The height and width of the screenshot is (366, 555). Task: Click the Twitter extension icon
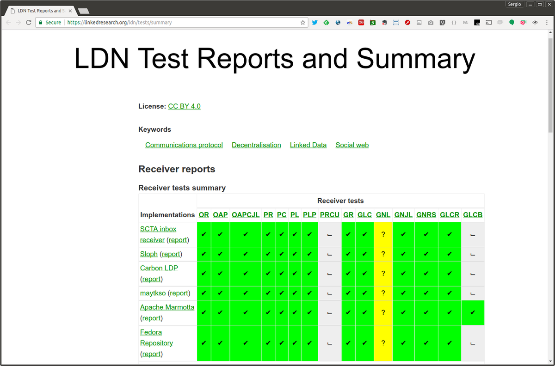[x=314, y=22]
